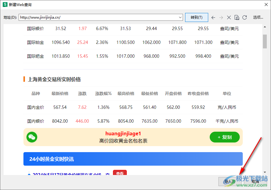Click the 24小时黄金实时快讯 banner
The width and height of the screenshot is (271, 190).
(133, 159)
